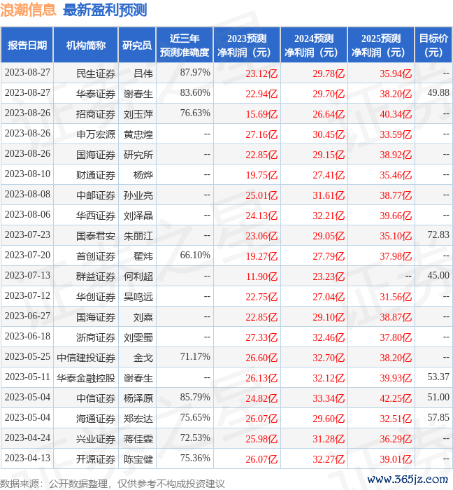Select the 华泰金融控股 institution cell

(86, 379)
